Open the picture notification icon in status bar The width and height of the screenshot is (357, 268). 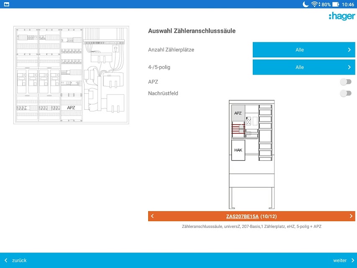click(x=7, y=4)
